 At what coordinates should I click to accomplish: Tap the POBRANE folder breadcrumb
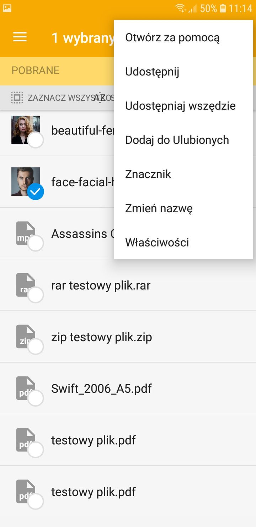coord(35,70)
